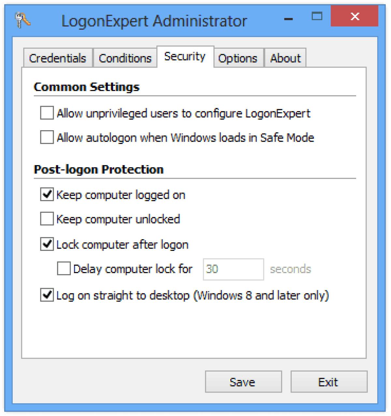Image resolution: width=391 pixels, height=416 pixels.
Task: Close the LogonExpert Administrator window
Action: (355, 17)
